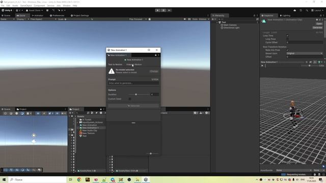The width and height of the screenshot is (326, 183).
Task: Click the global search magnifier icon
Action: [x=307, y=10]
